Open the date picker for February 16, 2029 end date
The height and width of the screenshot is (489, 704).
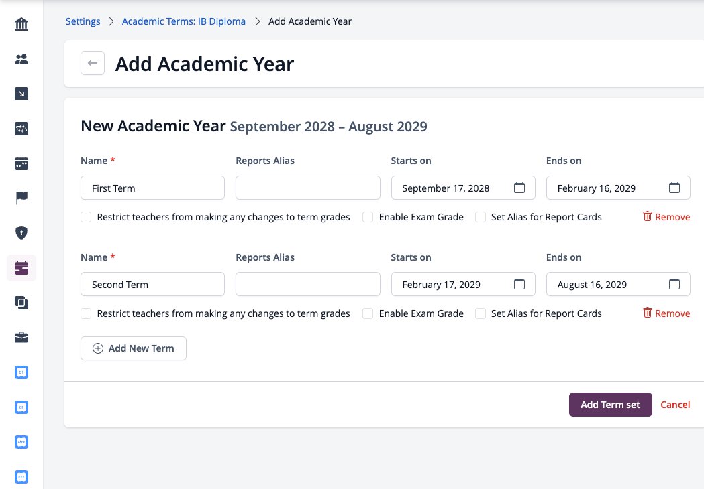click(x=674, y=188)
